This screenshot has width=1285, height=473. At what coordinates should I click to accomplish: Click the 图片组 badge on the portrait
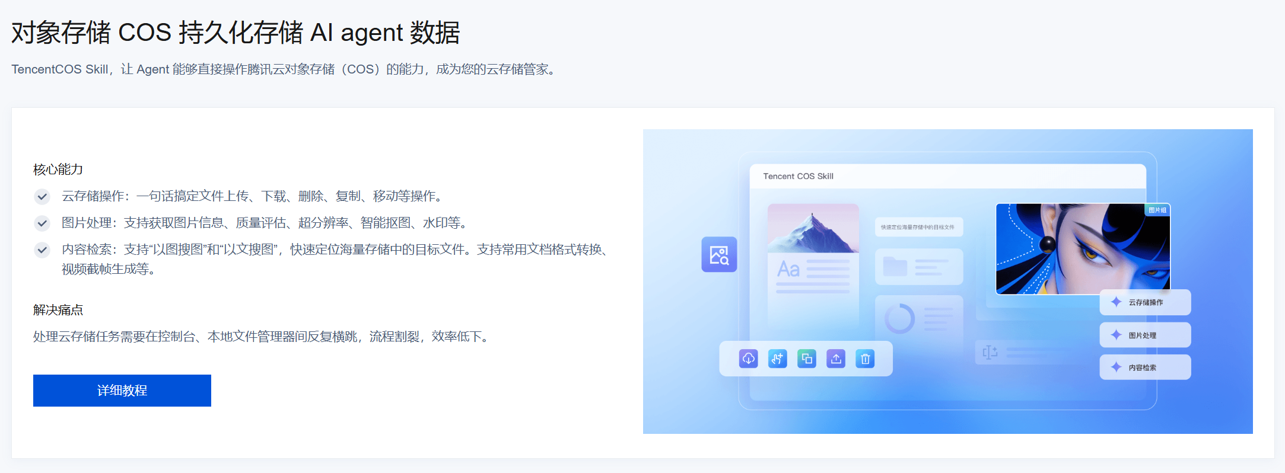1157,210
